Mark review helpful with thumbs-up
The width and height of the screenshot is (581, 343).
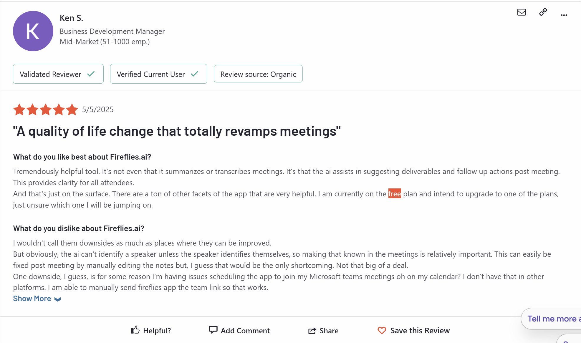(x=151, y=330)
